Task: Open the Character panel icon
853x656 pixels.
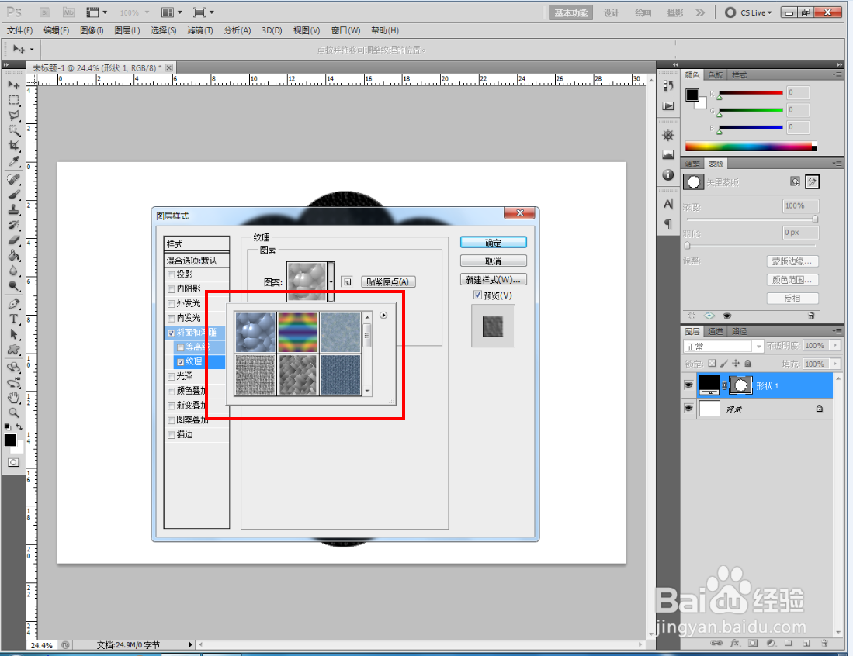Action: 668,205
